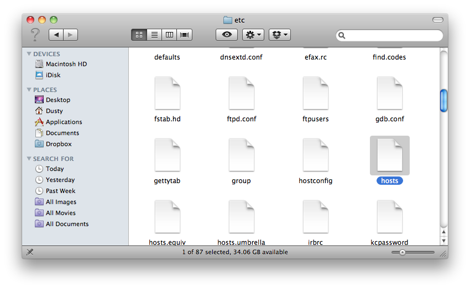470x289 pixels.
Task: Click the question mark toolbar icon
Action: pyautogui.click(x=35, y=35)
